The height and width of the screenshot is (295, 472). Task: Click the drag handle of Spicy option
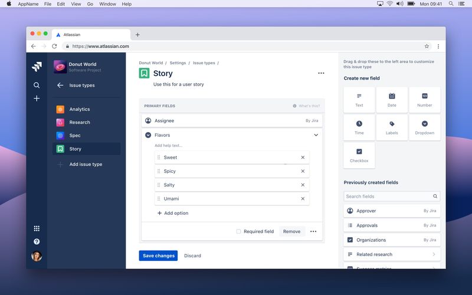pos(159,171)
